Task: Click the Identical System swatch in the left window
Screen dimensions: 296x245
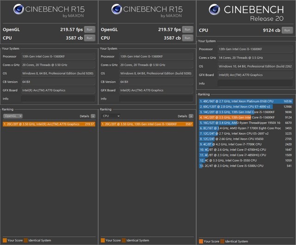Action: click(26, 240)
